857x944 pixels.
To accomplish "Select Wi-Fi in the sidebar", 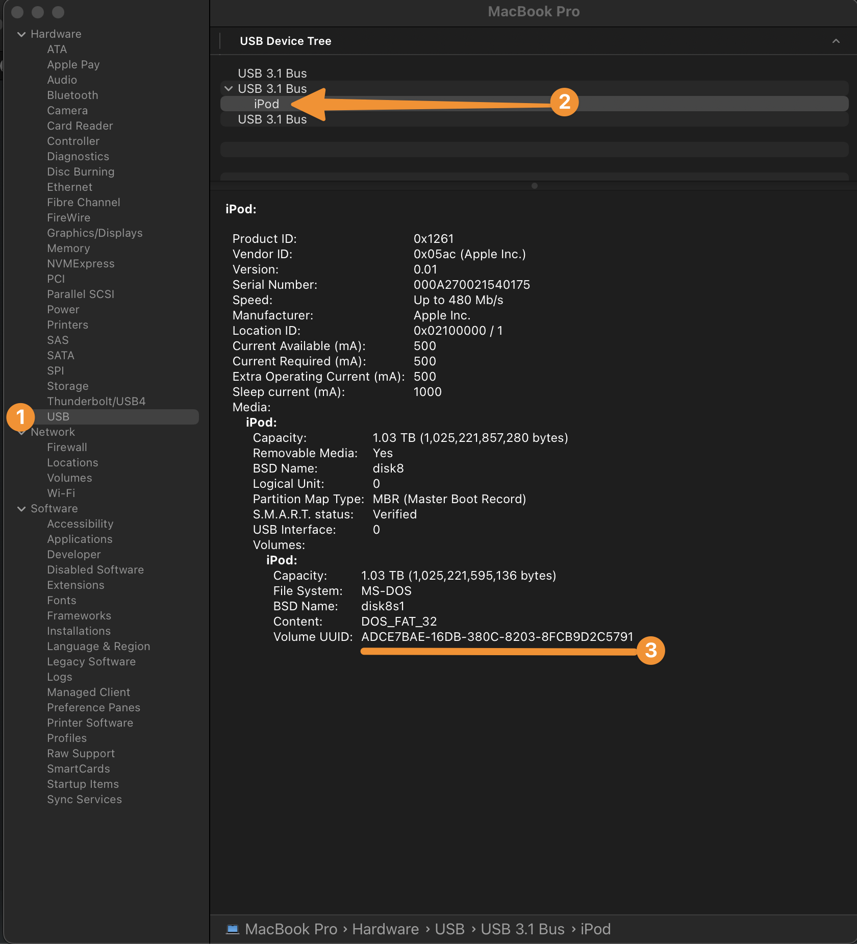I will [61, 493].
